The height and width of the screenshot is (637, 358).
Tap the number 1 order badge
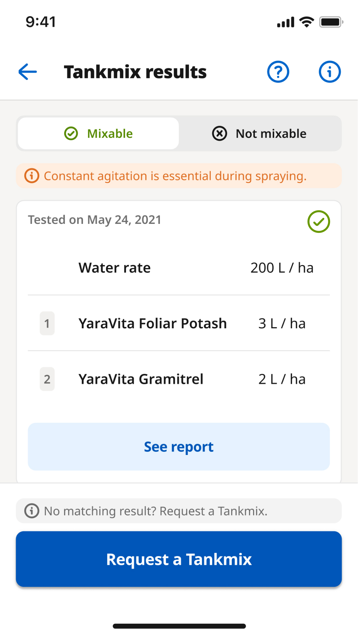pyautogui.click(x=47, y=323)
